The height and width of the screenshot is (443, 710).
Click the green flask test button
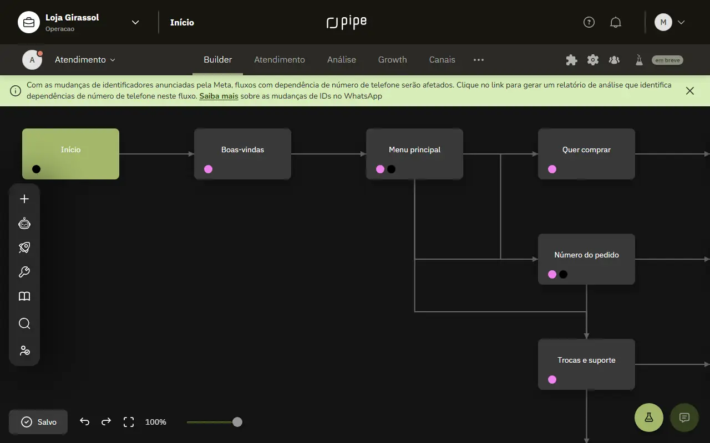649,418
